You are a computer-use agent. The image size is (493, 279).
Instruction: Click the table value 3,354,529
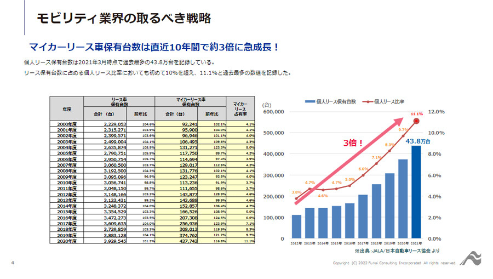pos(115,212)
